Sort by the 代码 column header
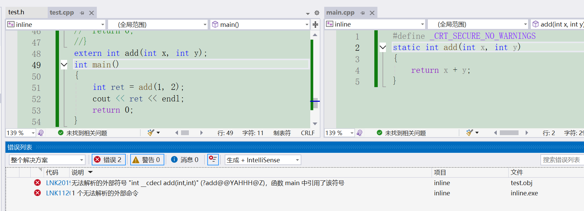Image resolution: width=584 pixels, height=211 pixels. (52, 173)
